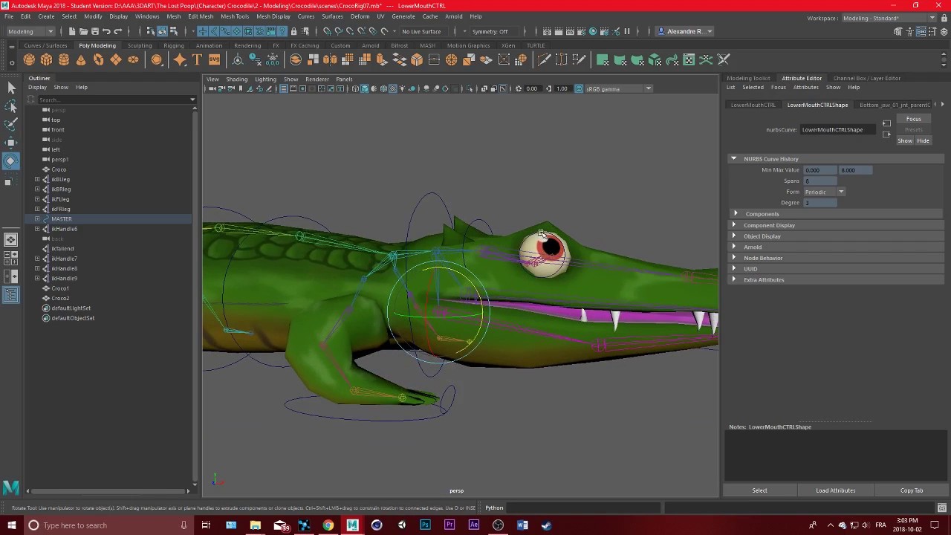
Task: Open the viewport Shading menu
Action: pyautogui.click(x=237, y=80)
